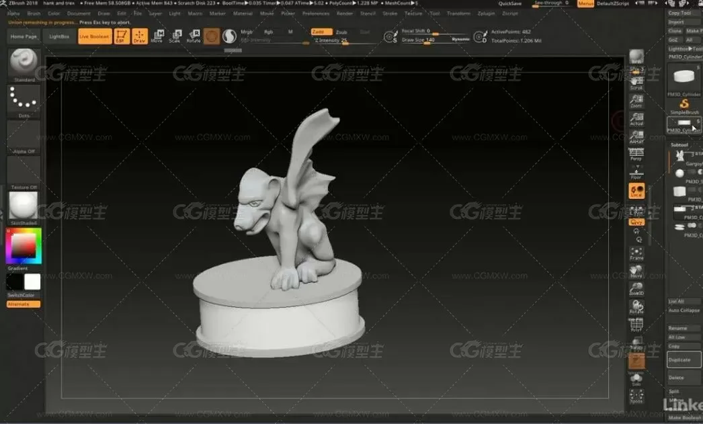The image size is (703, 424).
Task: Toggle the Alternate button
Action: (x=24, y=304)
